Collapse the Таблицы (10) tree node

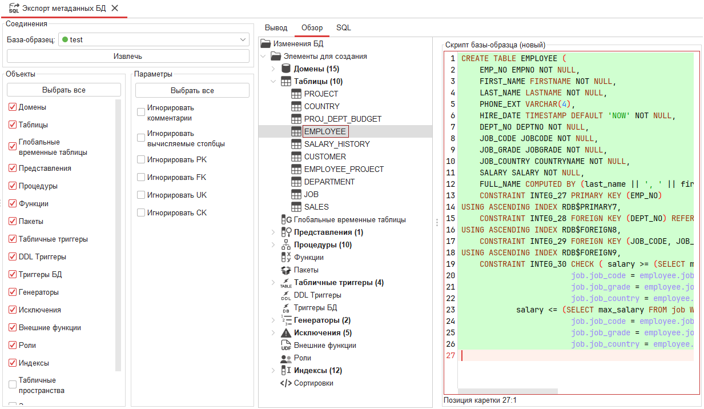[273, 82]
